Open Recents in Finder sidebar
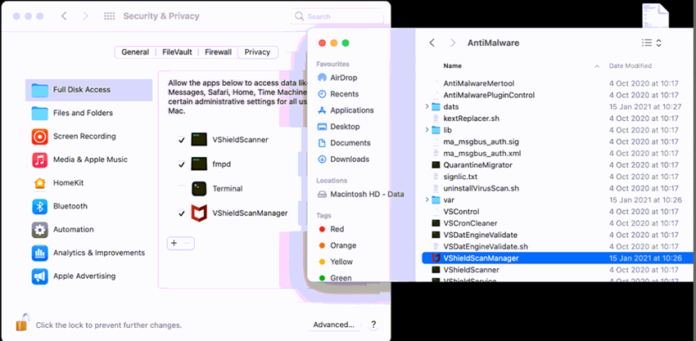The width and height of the screenshot is (696, 341). point(344,94)
